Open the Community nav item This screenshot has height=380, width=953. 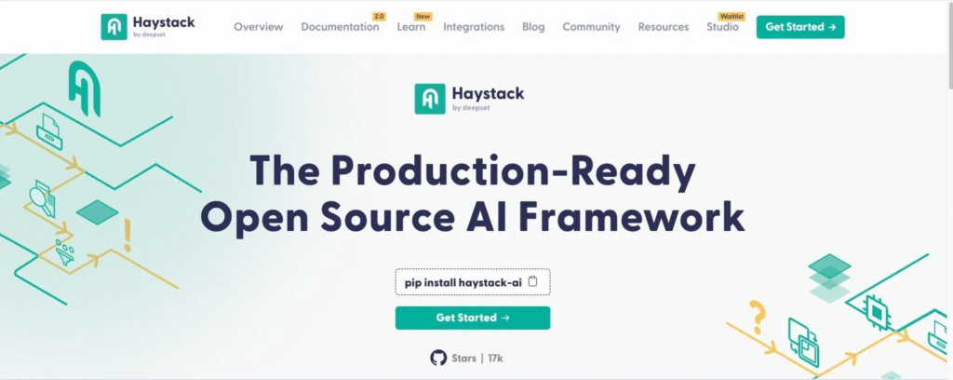point(591,27)
